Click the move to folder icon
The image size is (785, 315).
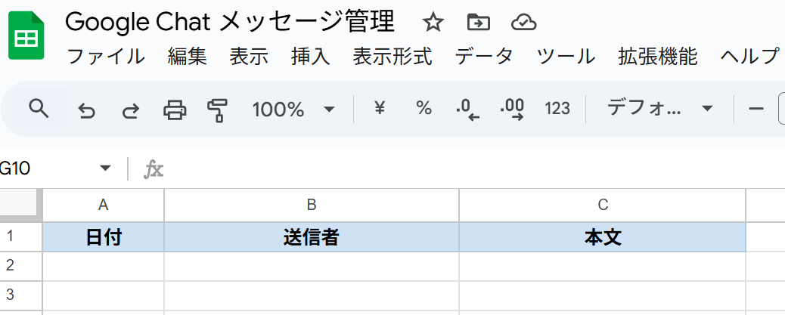(478, 23)
